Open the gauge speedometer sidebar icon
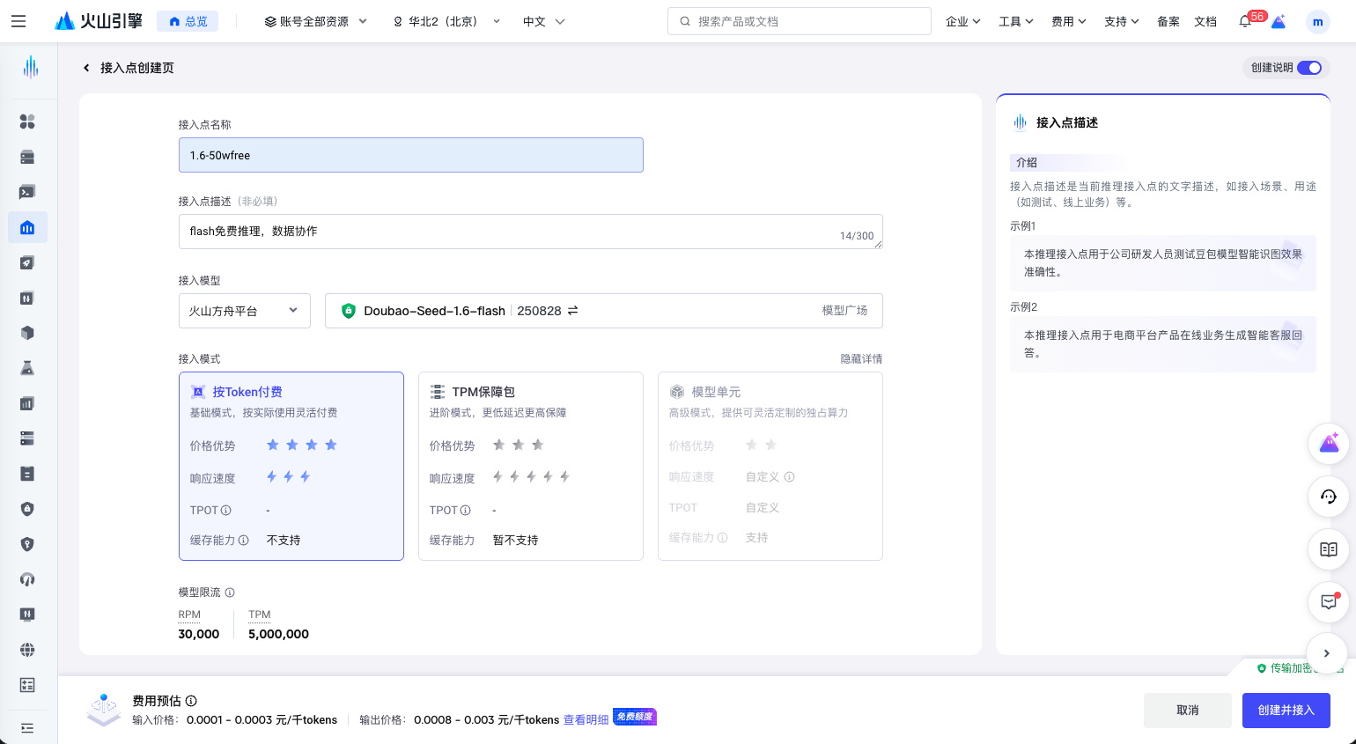Image resolution: width=1356 pixels, height=744 pixels. 27,579
